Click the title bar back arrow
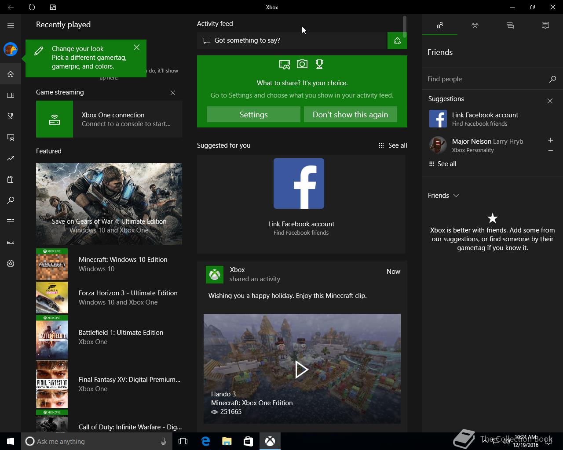The height and width of the screenshot is (450, 563). [x=11, y=7]
